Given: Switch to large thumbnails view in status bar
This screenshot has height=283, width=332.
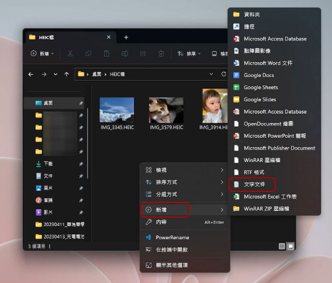Looking at the screenshot, I should [x=290, y=246].
